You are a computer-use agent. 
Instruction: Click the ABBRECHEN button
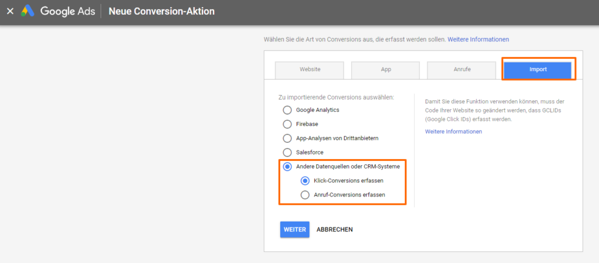click(x=335, y=230)
